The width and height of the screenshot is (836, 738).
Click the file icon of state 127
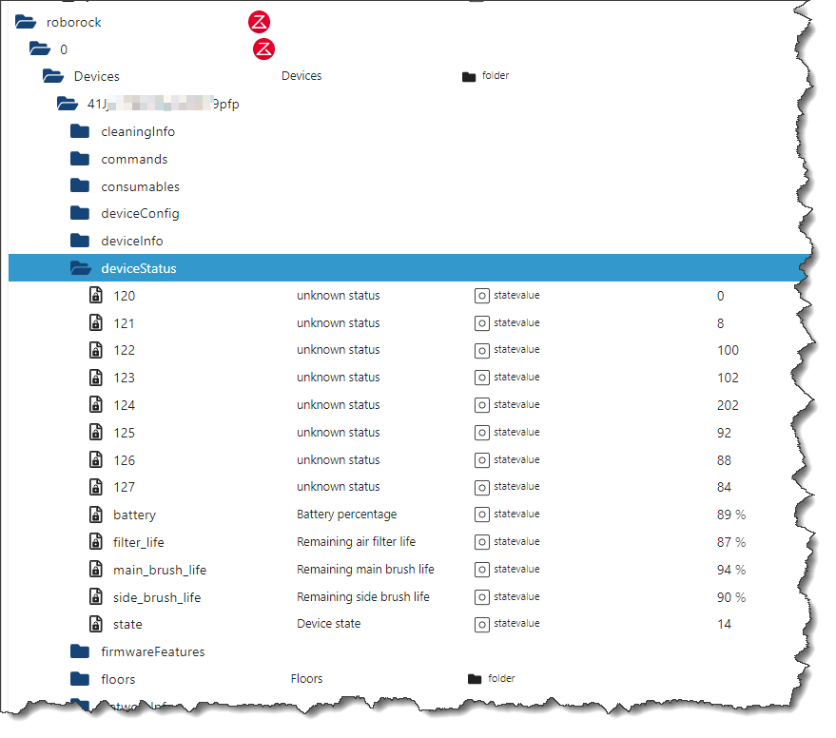tap(95, 487)
